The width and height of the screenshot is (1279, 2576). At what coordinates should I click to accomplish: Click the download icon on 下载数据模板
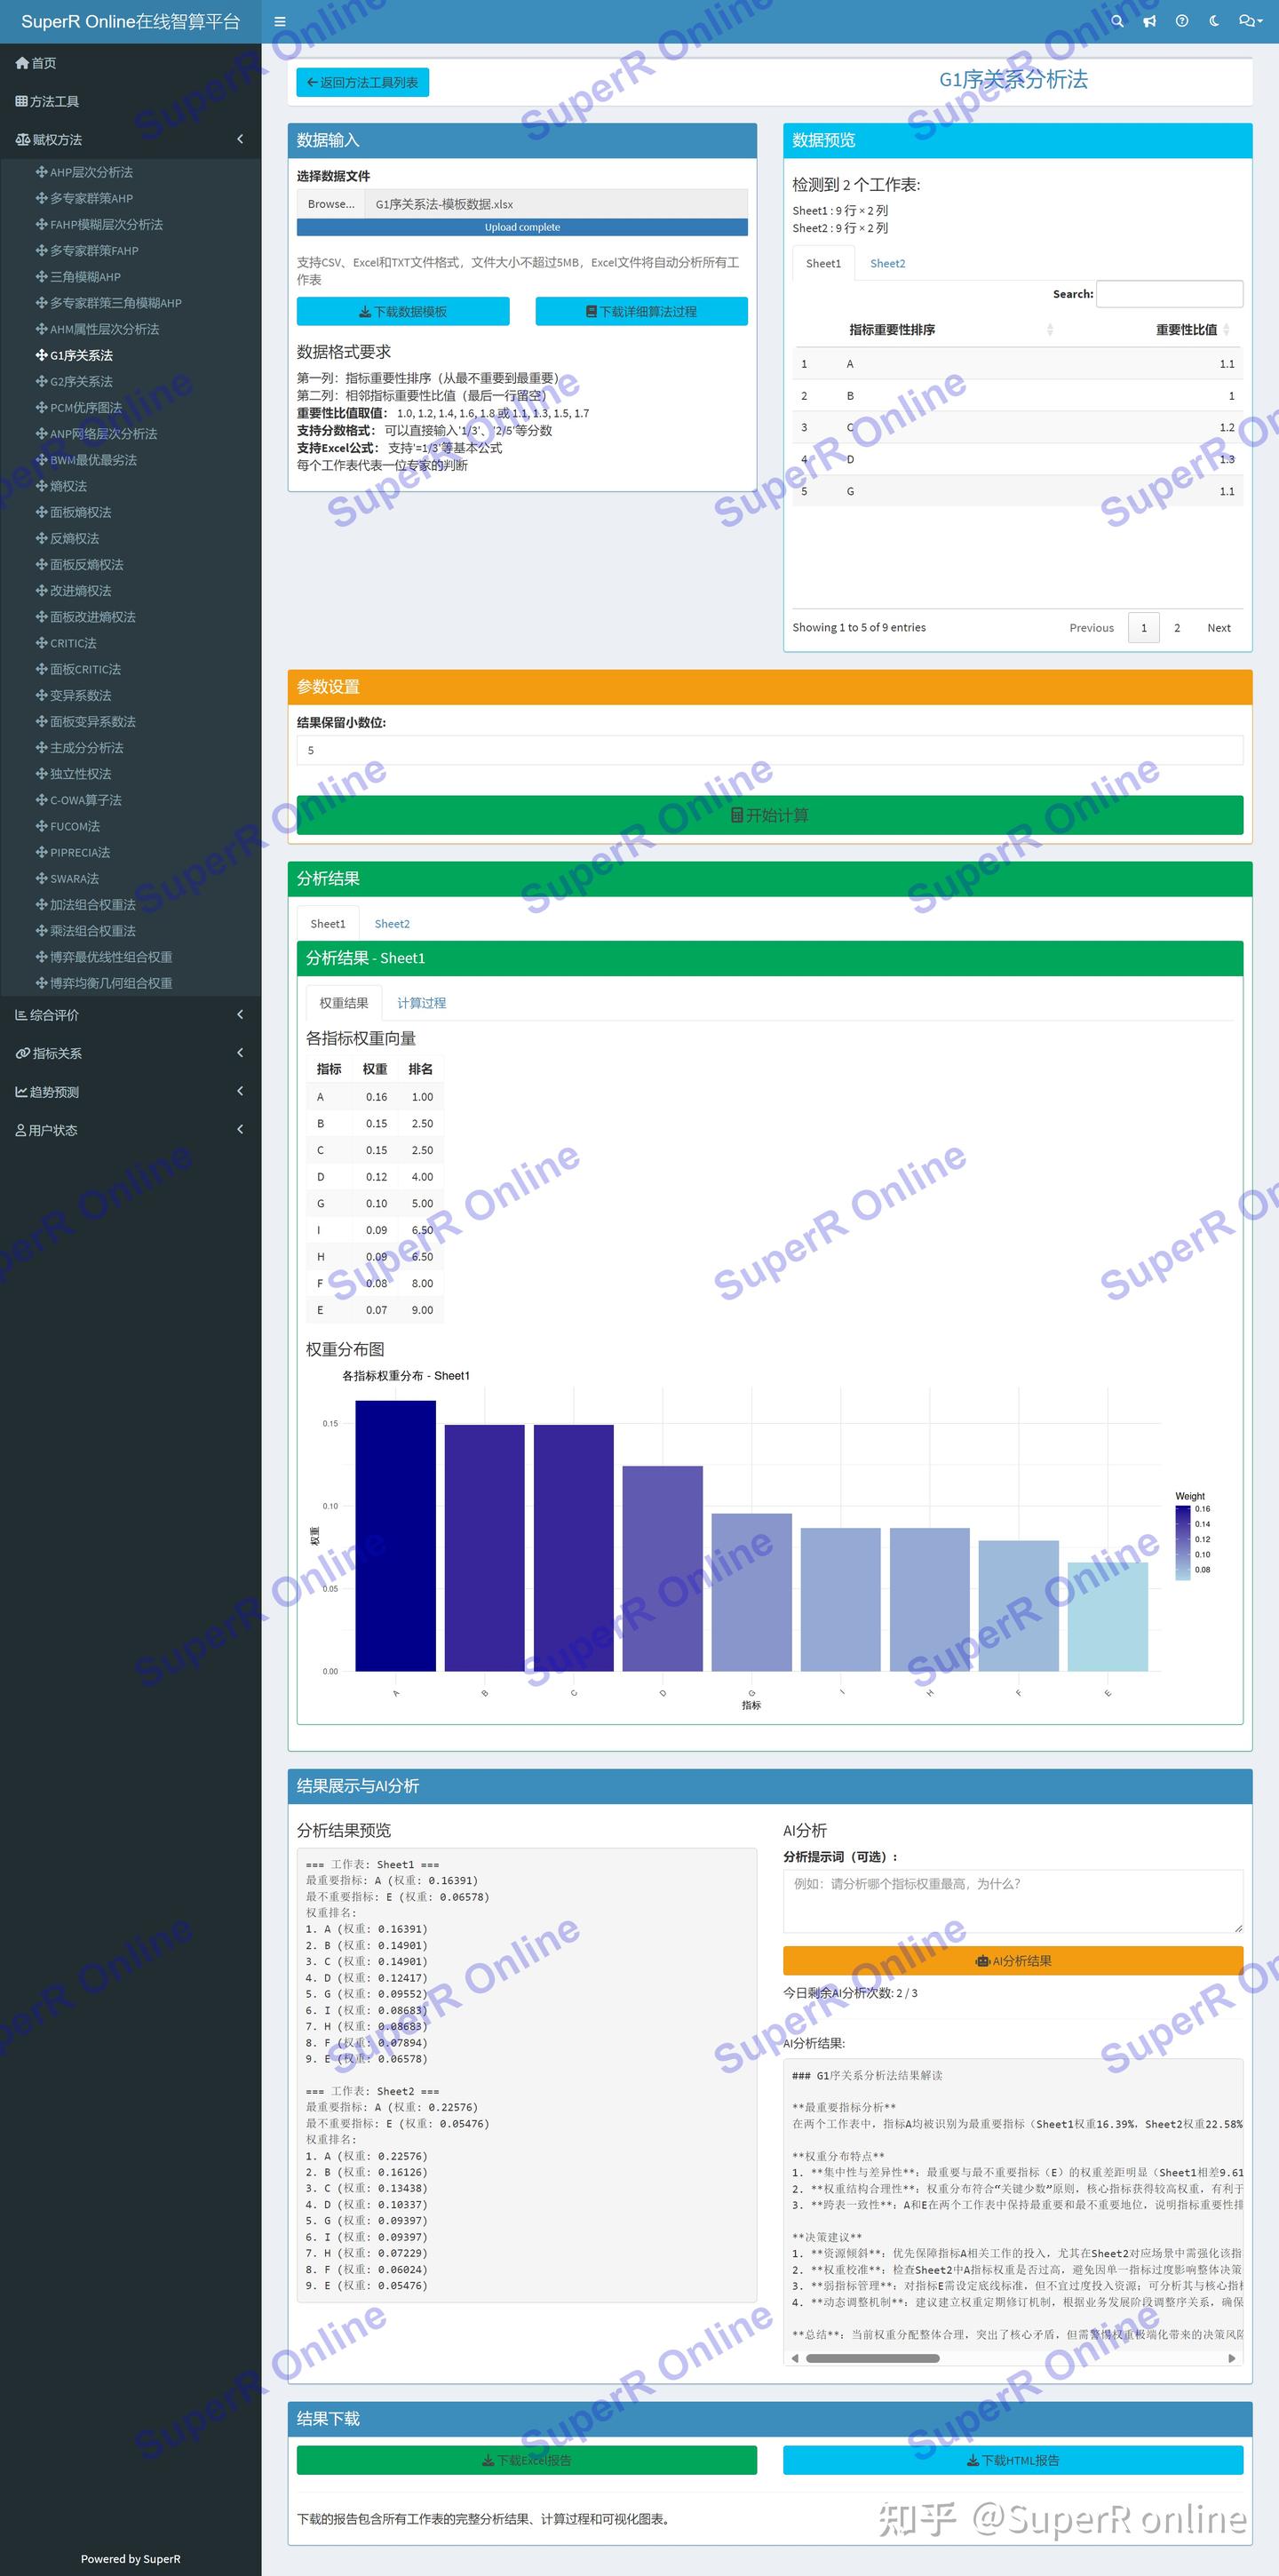(365, 312)
